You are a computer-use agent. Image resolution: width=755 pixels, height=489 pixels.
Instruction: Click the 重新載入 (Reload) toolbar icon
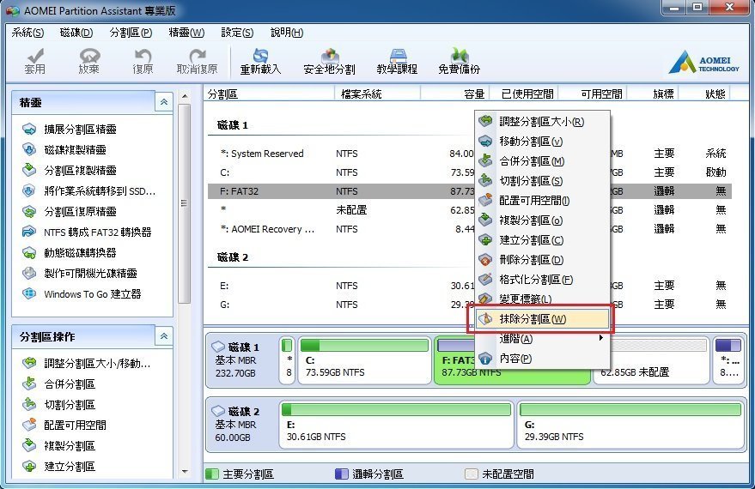[260, 61]
